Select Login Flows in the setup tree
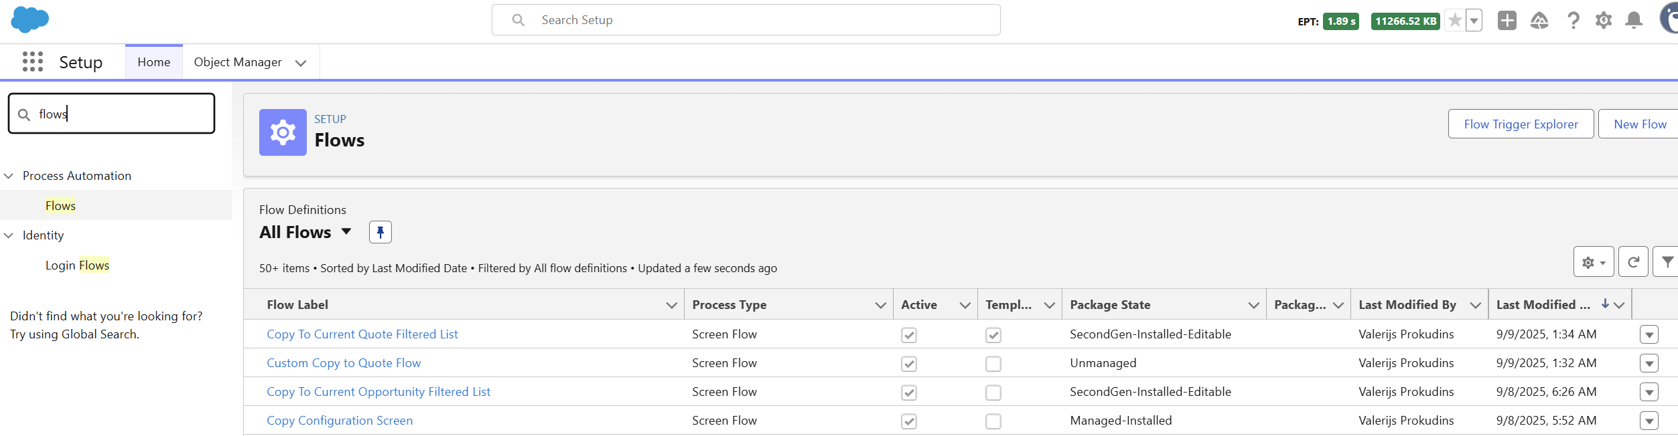1678x436 pixels. pyautogui.click(x=77, y=265)
